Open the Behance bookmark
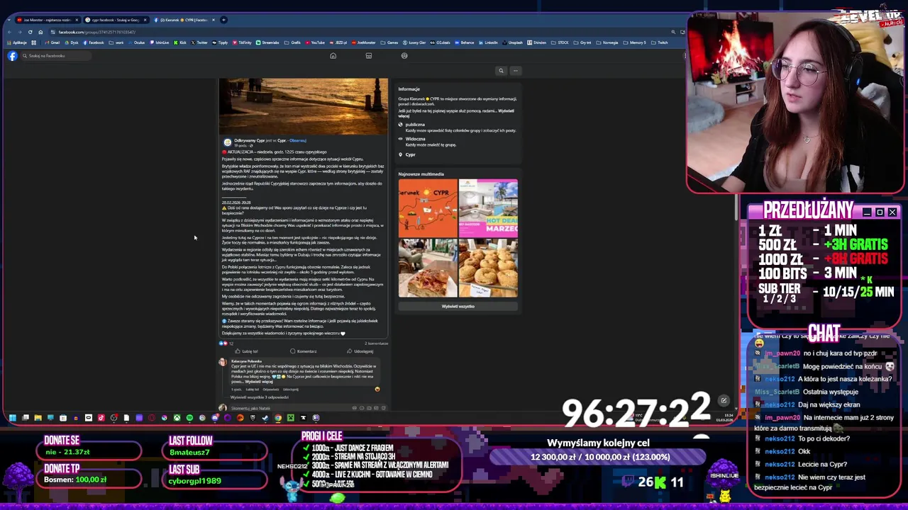This screenshot has height=510, width=908. coord(464,42)
